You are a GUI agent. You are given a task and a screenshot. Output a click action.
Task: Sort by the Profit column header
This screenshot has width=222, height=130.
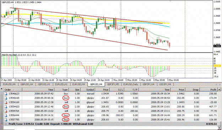click(209, 90)
